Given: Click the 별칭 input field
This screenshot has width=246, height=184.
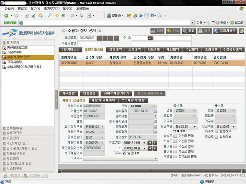Looking at the screenshot, I should pos(94,122).
